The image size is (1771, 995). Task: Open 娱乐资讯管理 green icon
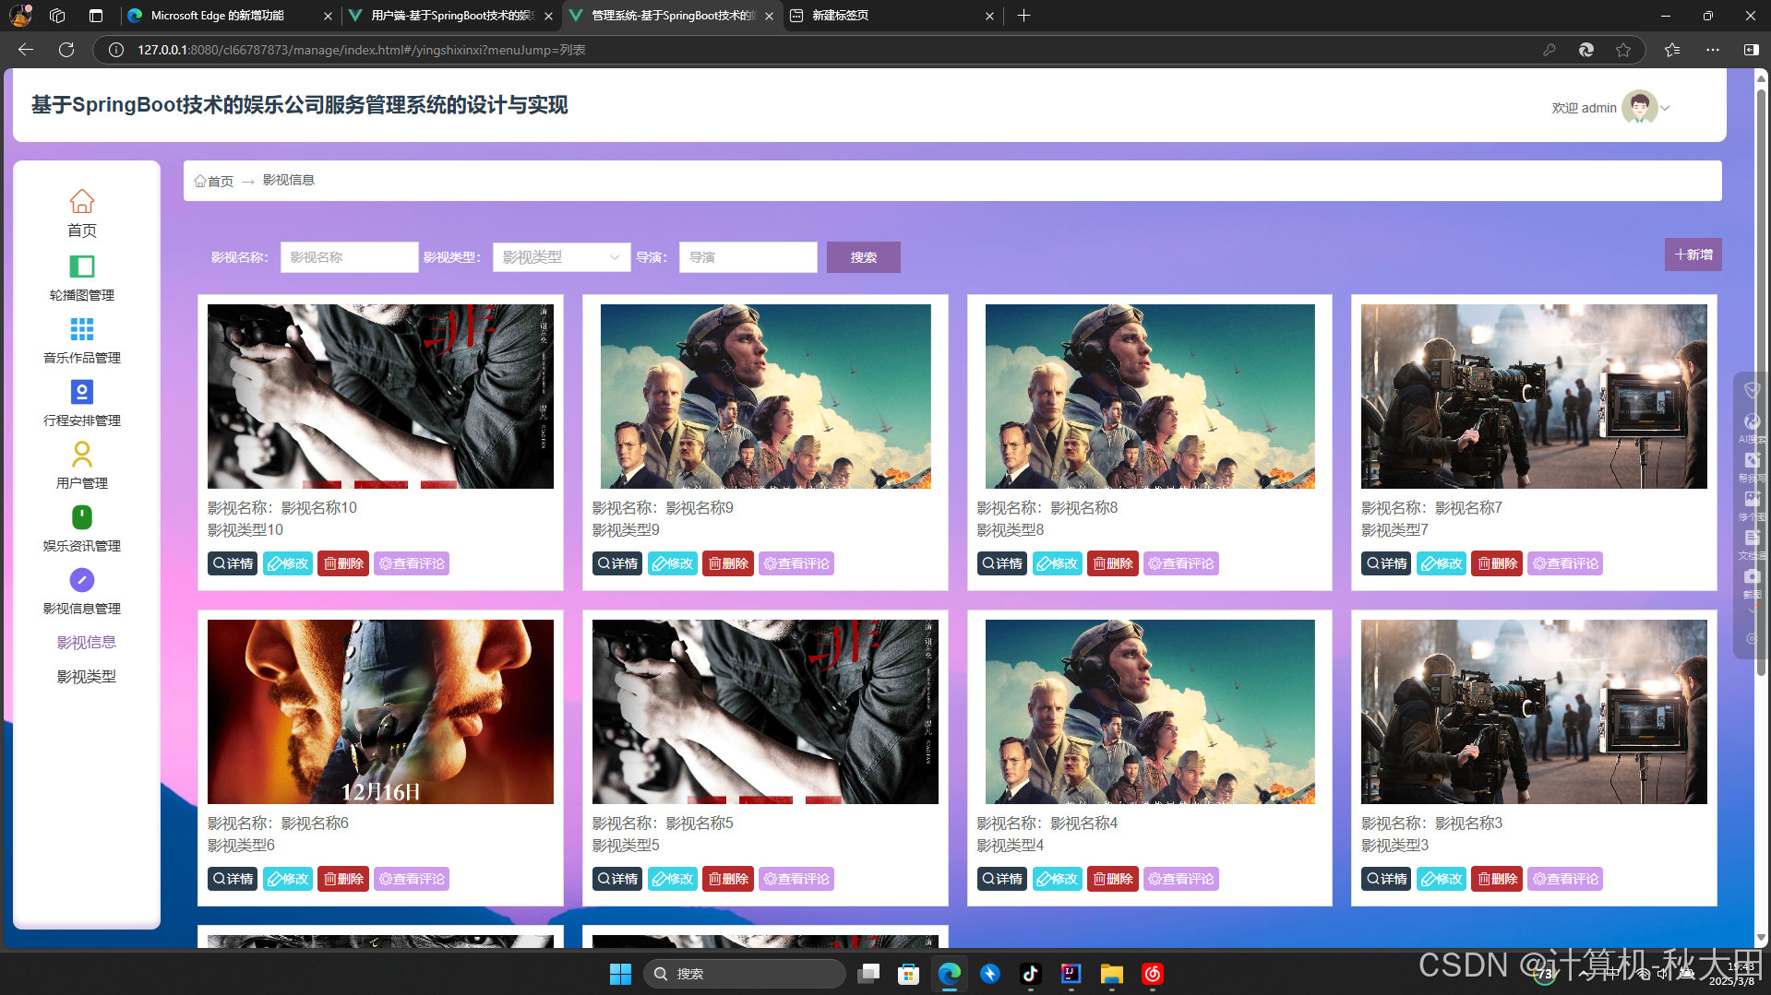(x=82, y=517)
